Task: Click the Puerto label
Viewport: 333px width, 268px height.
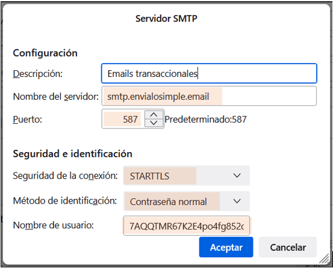Action: pyautogui.click(x=27, y=119)
